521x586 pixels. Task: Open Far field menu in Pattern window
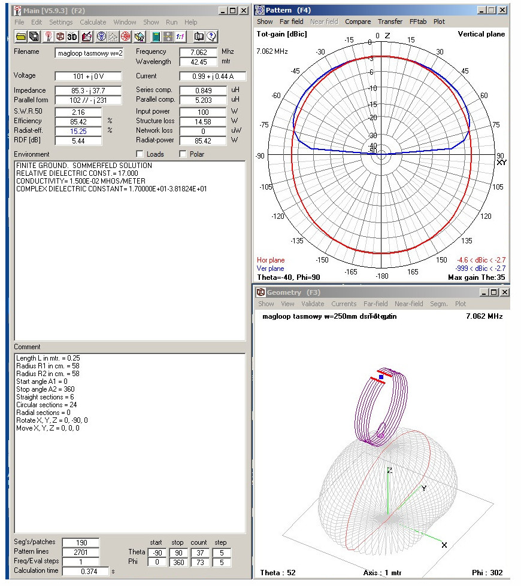(292, 22)
